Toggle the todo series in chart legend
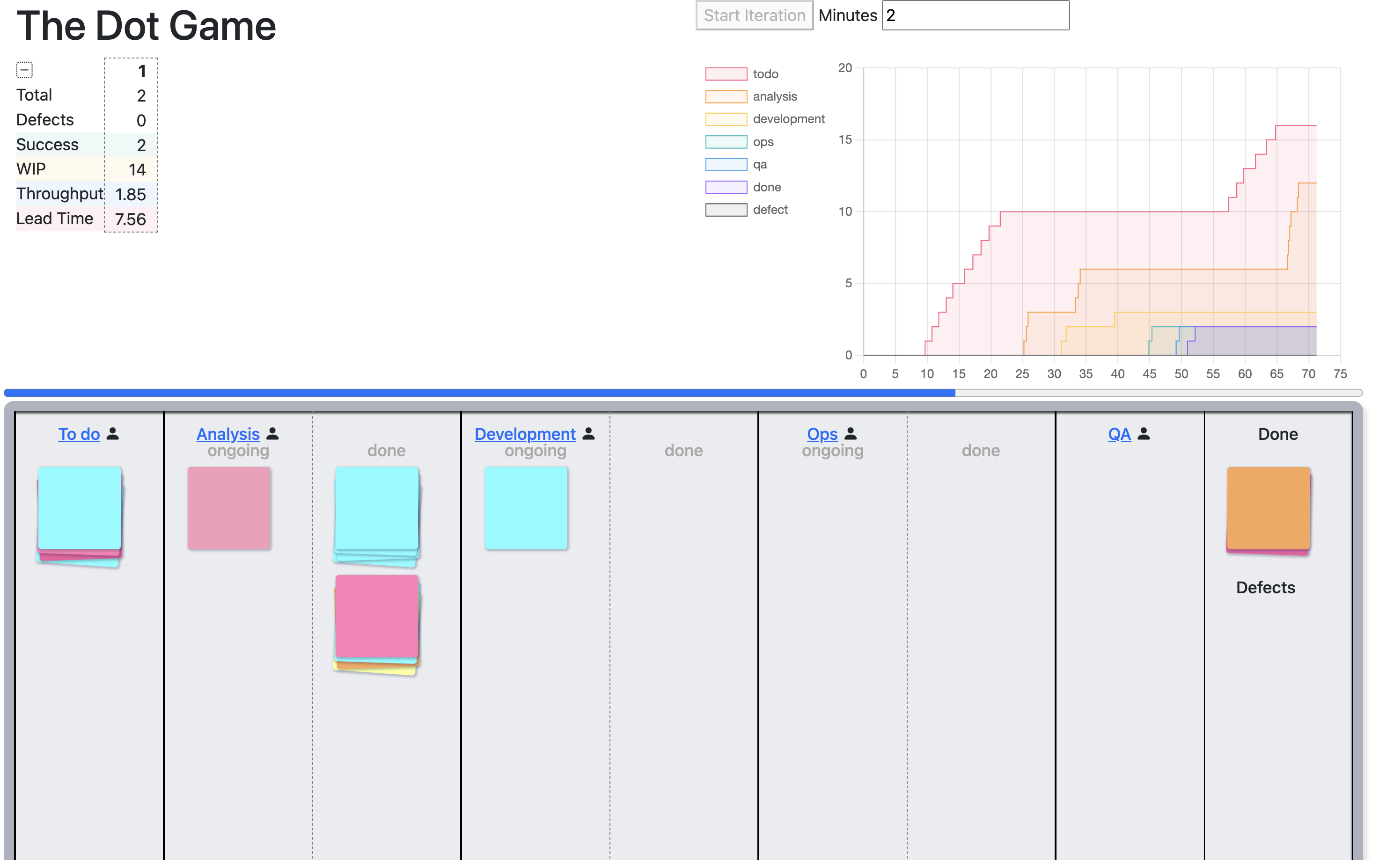This screenshot has height=860, width=1394. 726,74
